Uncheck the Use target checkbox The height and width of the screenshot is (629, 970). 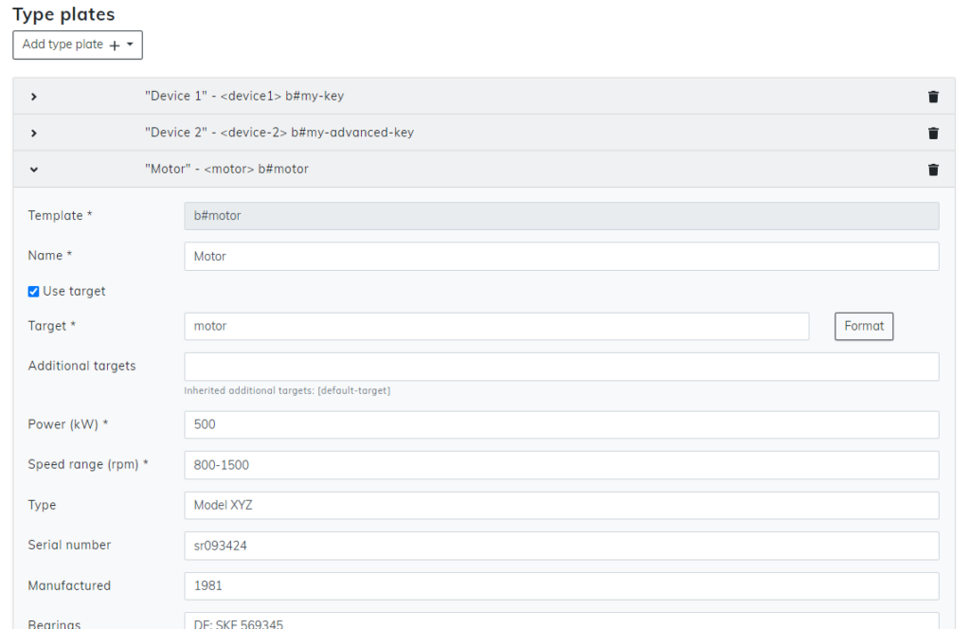tap(33, 292)
